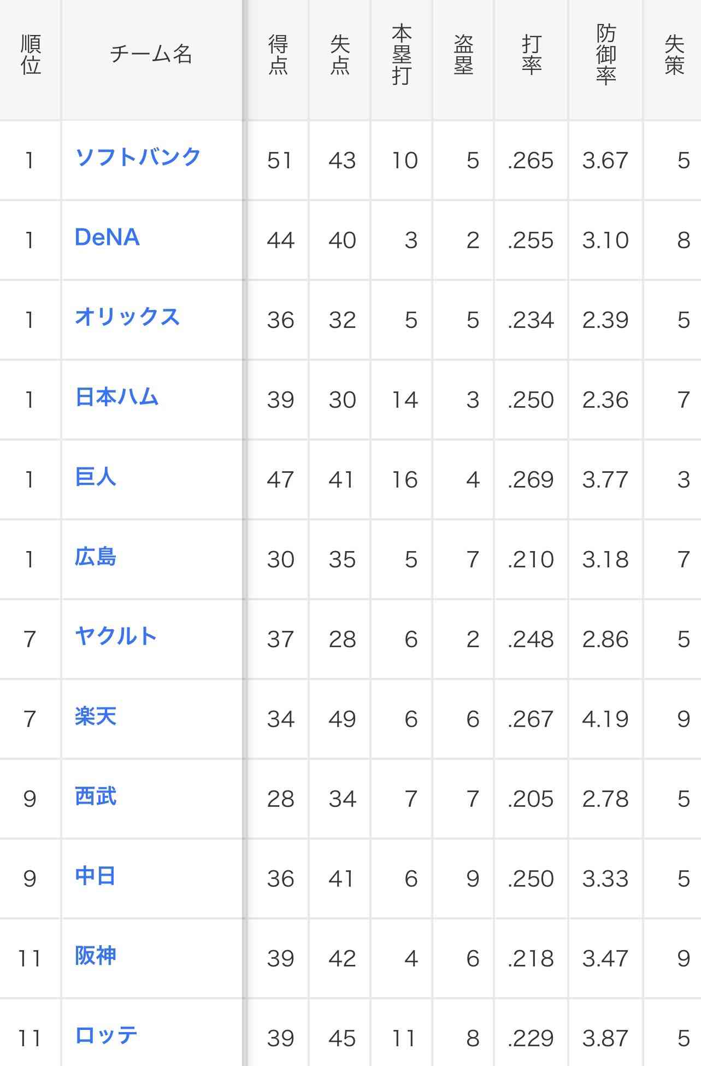Open the 楽天 team link
Image resolution: width=701 pixels, height=1066 pixels.
pos(96,716)
